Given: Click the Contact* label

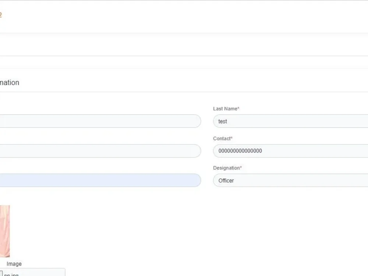Looking at the screenshot, I should click(x=223, y=138).
